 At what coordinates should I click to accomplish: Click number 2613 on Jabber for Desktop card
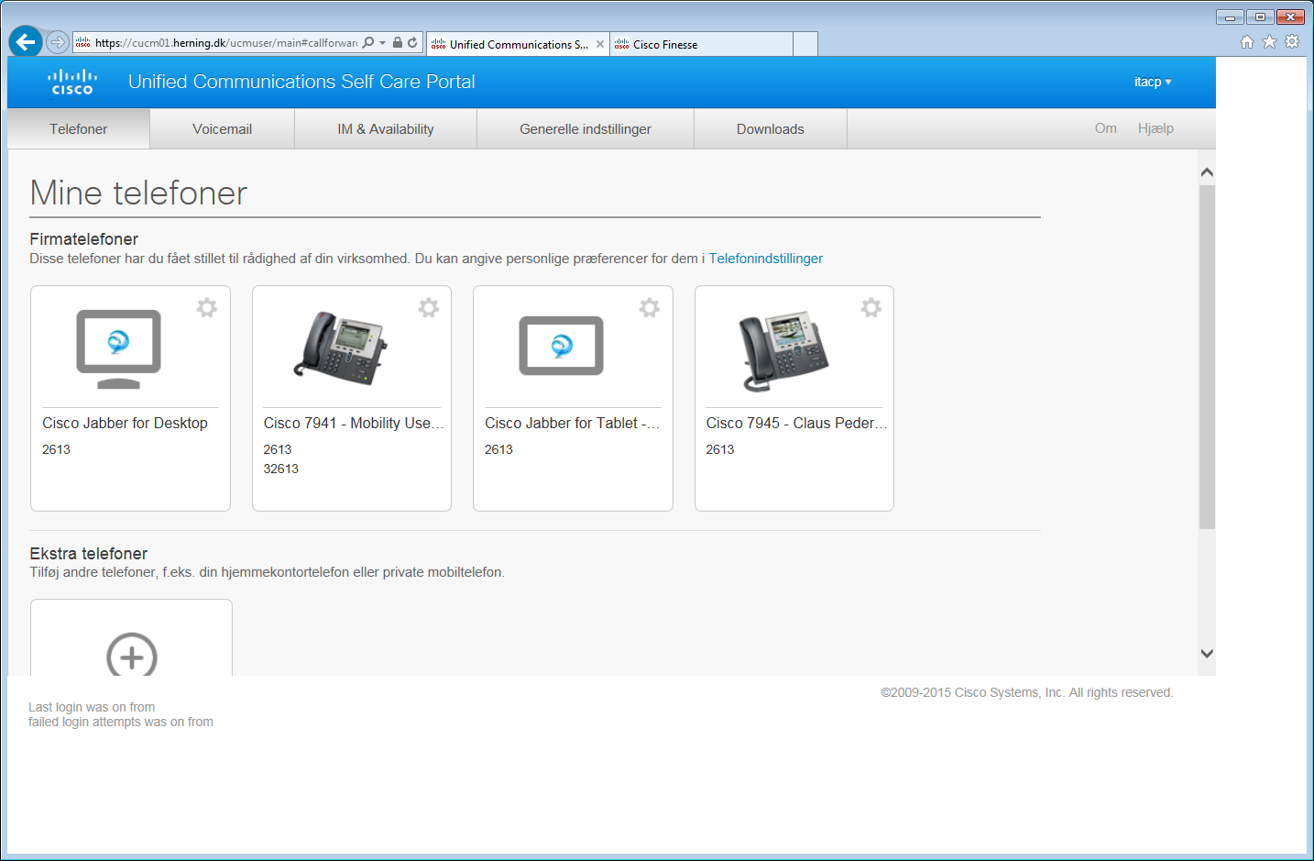56,449
